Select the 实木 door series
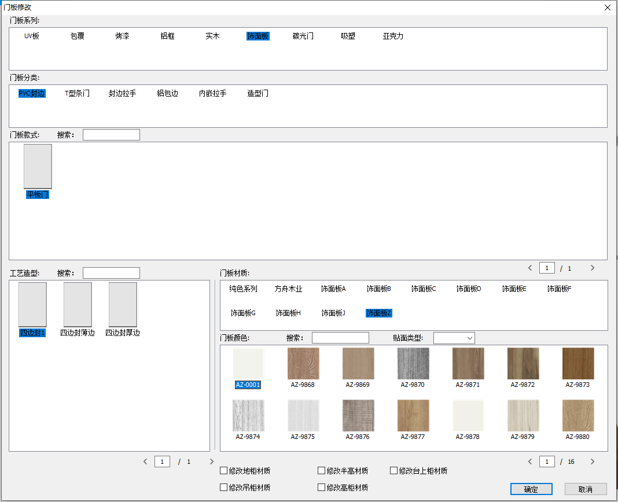 coord(212,36)
